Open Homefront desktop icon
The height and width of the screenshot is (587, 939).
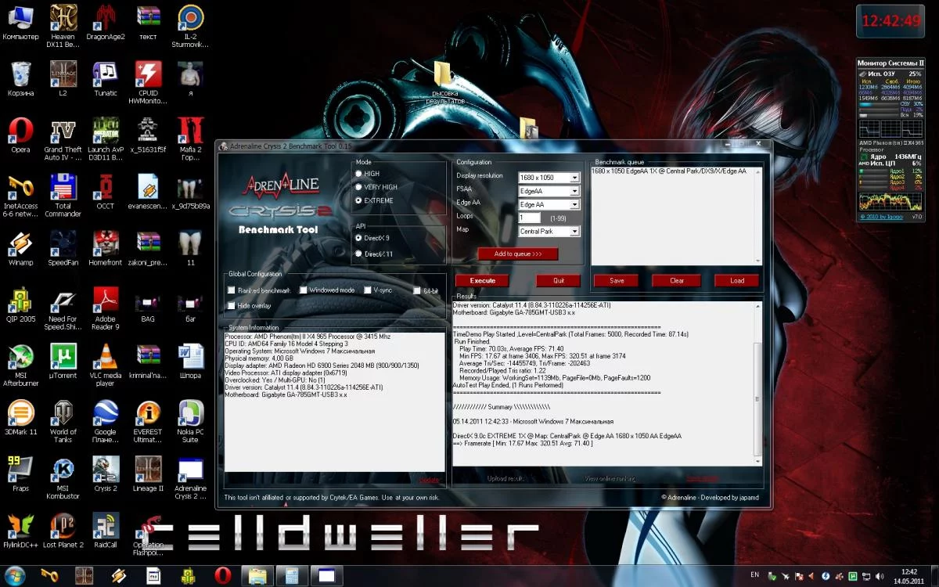pos(105,247)
